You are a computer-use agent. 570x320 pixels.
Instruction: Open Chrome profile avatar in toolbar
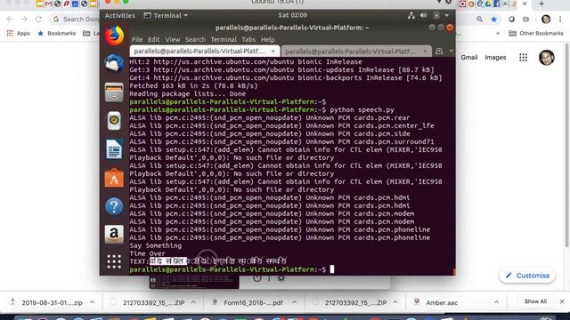pyautogui.click(x=546, y=19)
